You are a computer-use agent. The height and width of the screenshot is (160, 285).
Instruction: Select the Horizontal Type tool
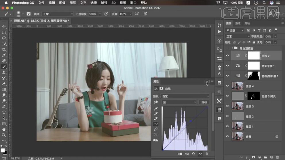click(4, 112)
